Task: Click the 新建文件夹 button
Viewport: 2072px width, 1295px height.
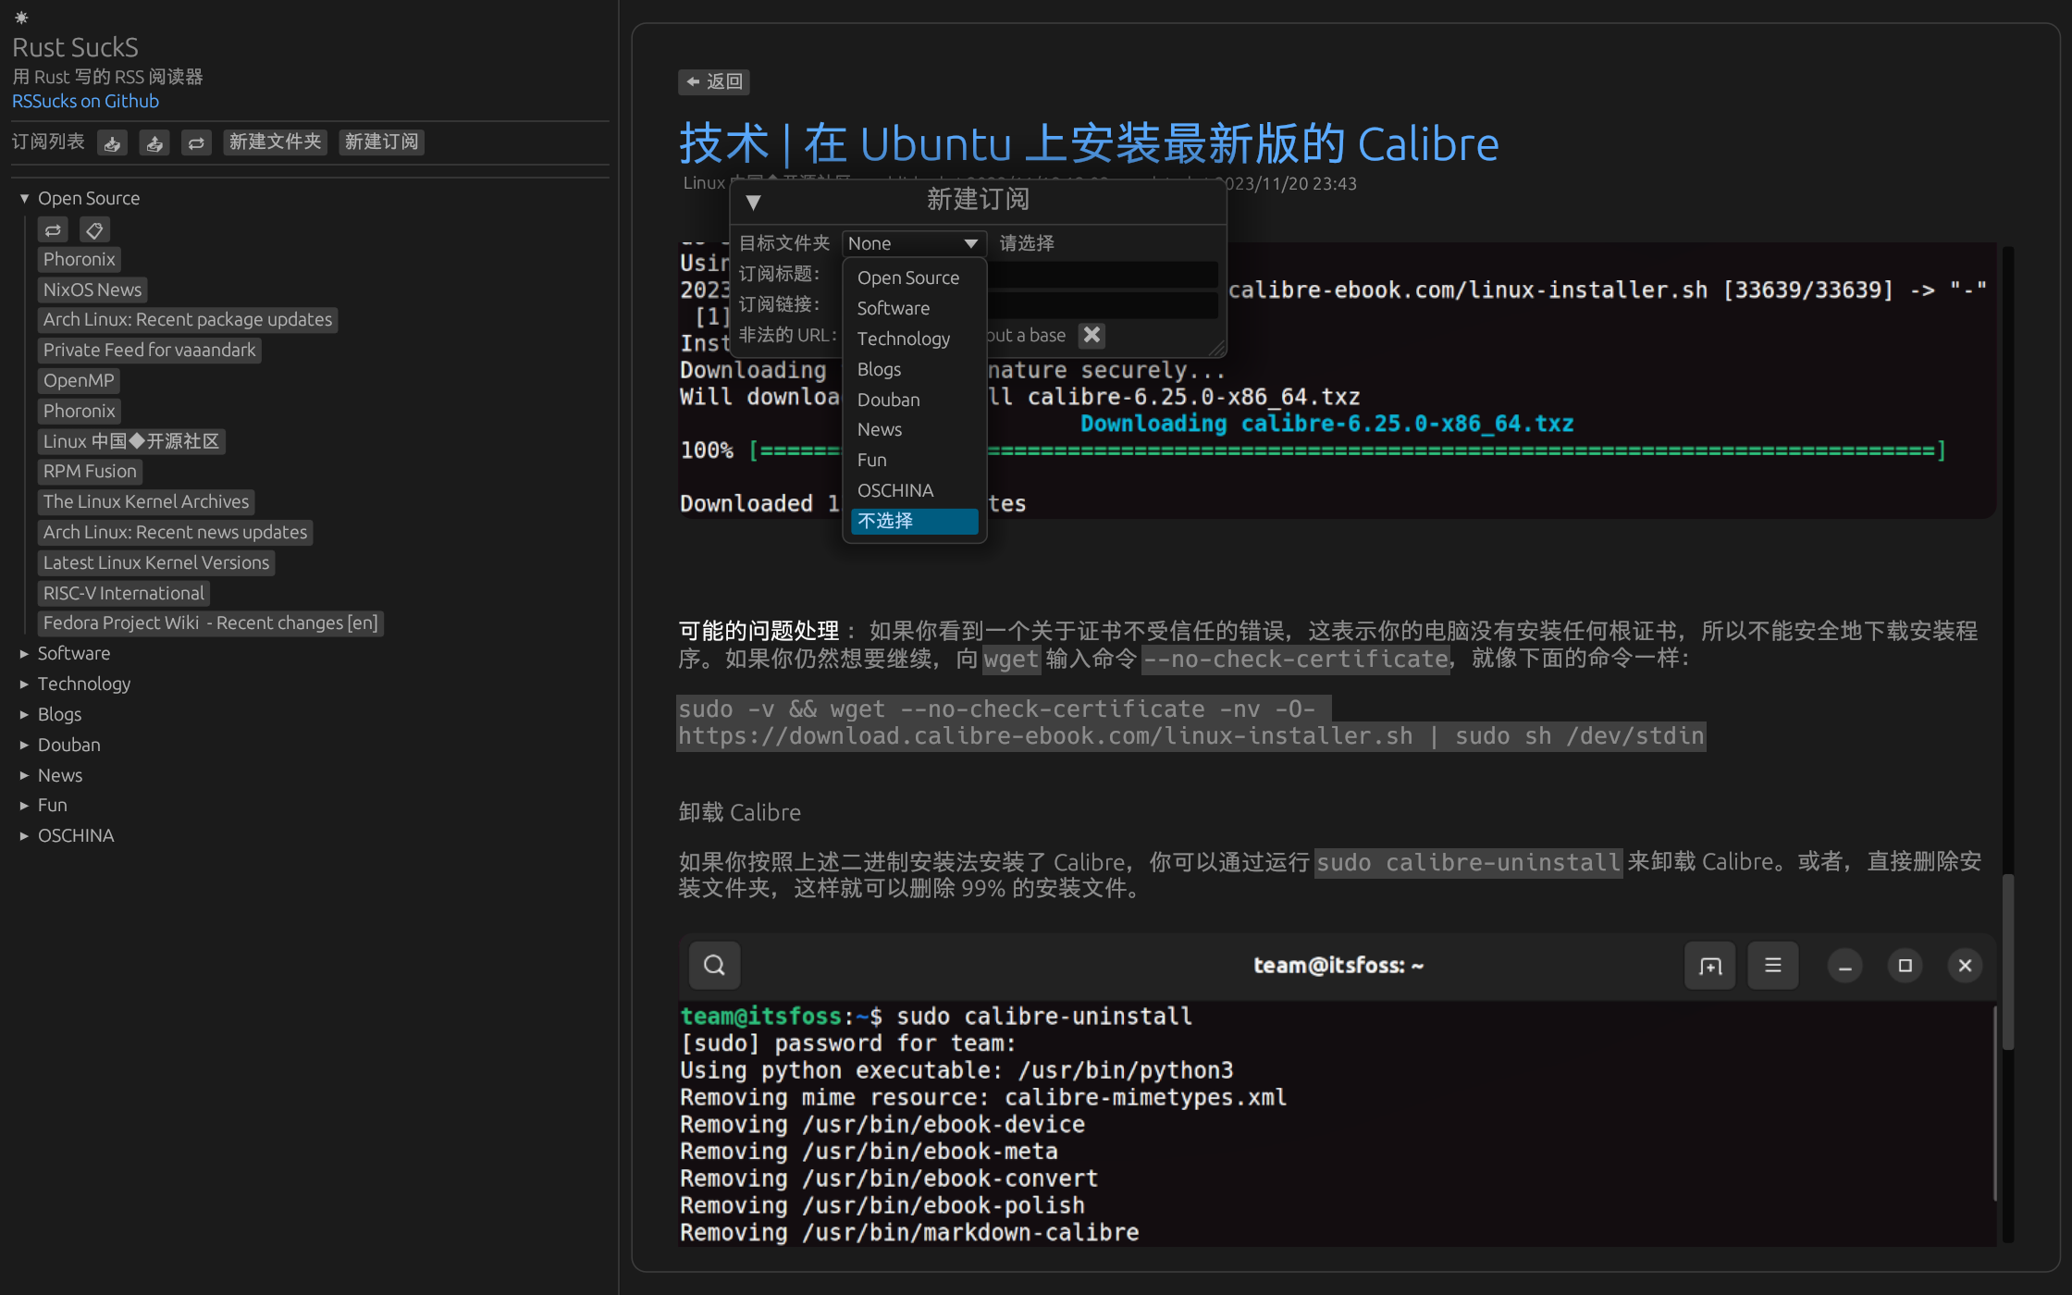Action: coord(275,142)
